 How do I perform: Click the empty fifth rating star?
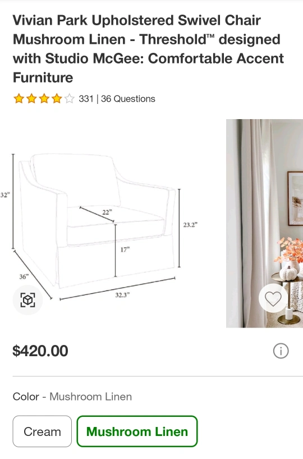[x=70, y=99]
